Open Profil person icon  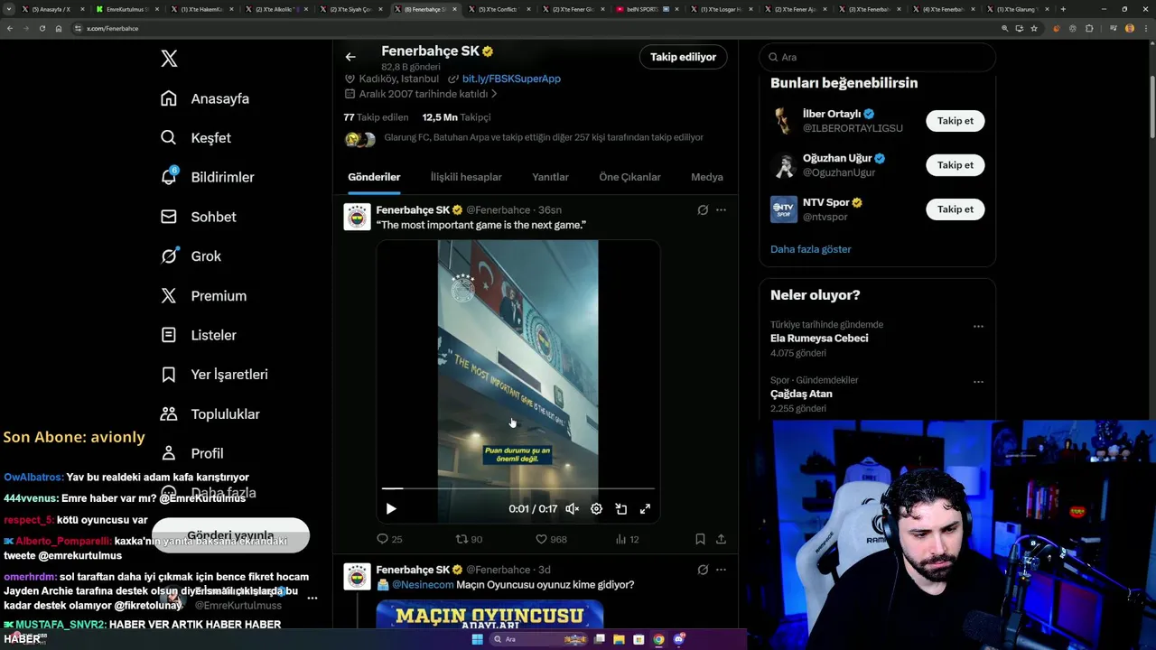[169, 453]
